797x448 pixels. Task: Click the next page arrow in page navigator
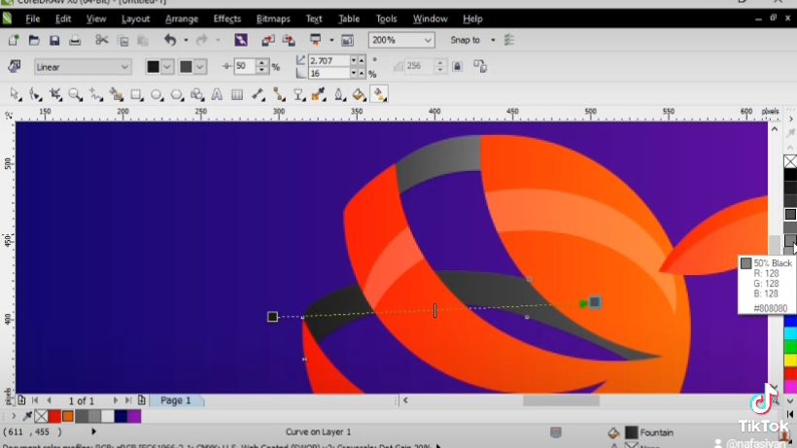point(116,400)
